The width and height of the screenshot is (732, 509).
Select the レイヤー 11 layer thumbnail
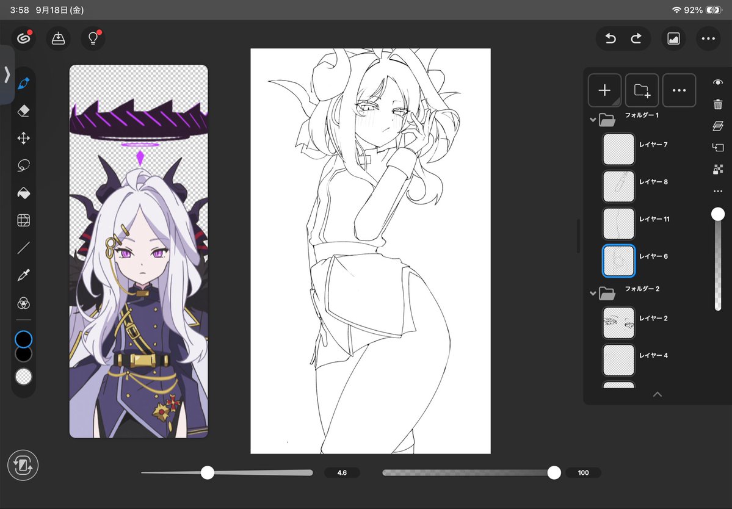[618, 223]
